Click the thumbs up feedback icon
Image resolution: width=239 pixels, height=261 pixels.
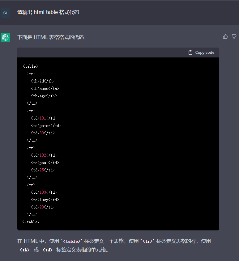(225, 36)
